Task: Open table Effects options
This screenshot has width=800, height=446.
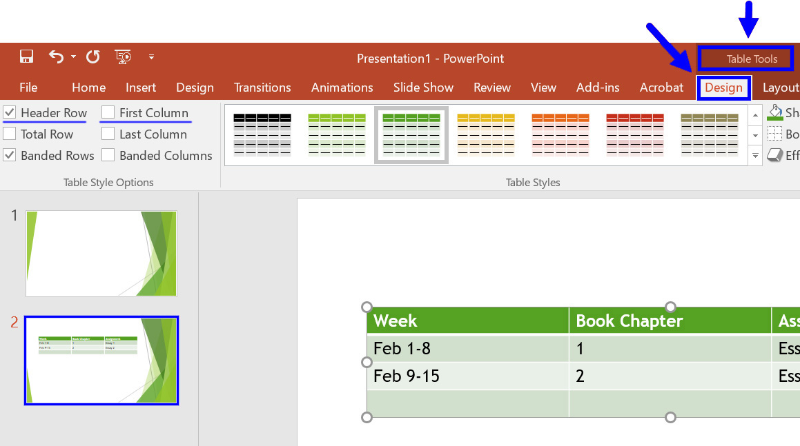Action: tap(776, 155)
